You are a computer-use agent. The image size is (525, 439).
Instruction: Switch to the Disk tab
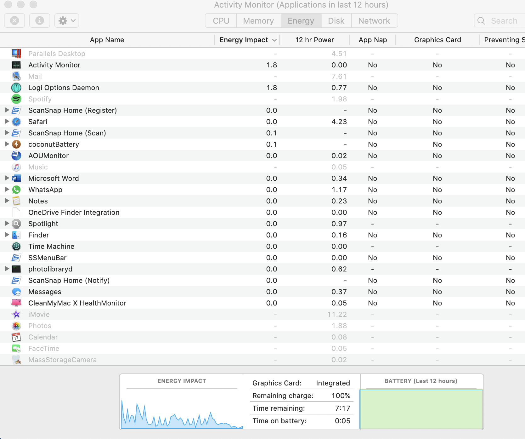coord(336,21)
